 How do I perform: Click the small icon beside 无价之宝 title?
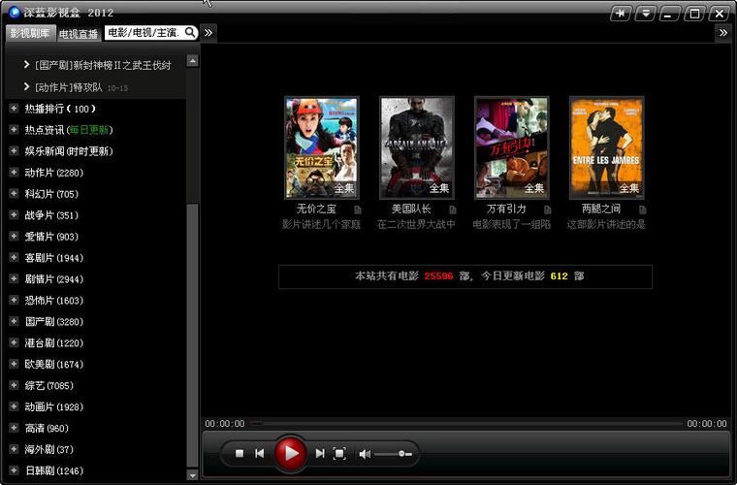pyautogui.click(x=358, y=210)
